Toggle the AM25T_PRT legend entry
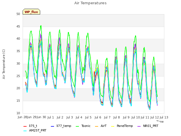This screenshot has width=181, height=136. tap(35, 130)
